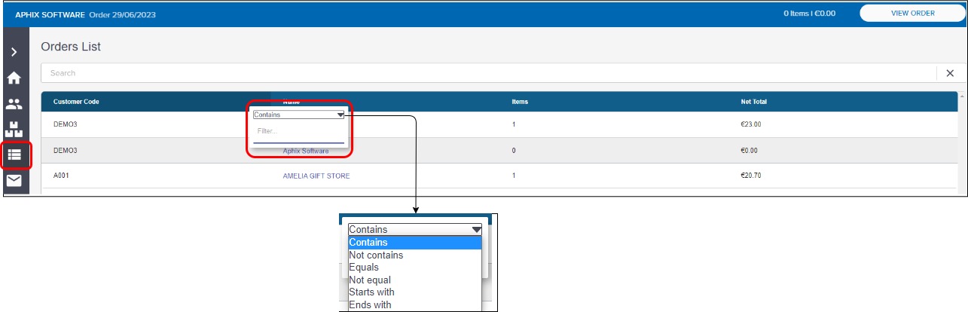This screenshot has height=312, width=968.
Task: Pick 'Not equal' in the filter list
Action: point(370,280)
